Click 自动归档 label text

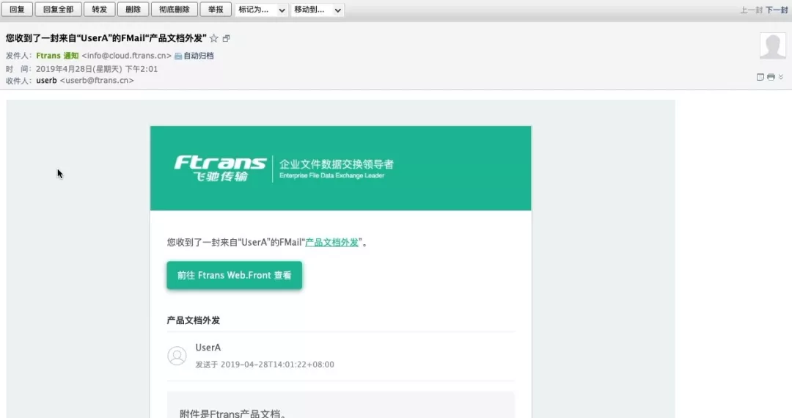199,56
